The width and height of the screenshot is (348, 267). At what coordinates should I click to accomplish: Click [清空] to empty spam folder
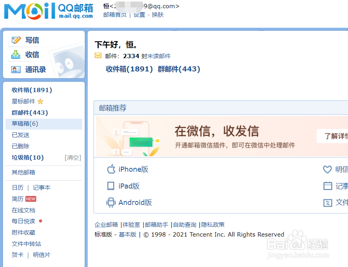73,158
